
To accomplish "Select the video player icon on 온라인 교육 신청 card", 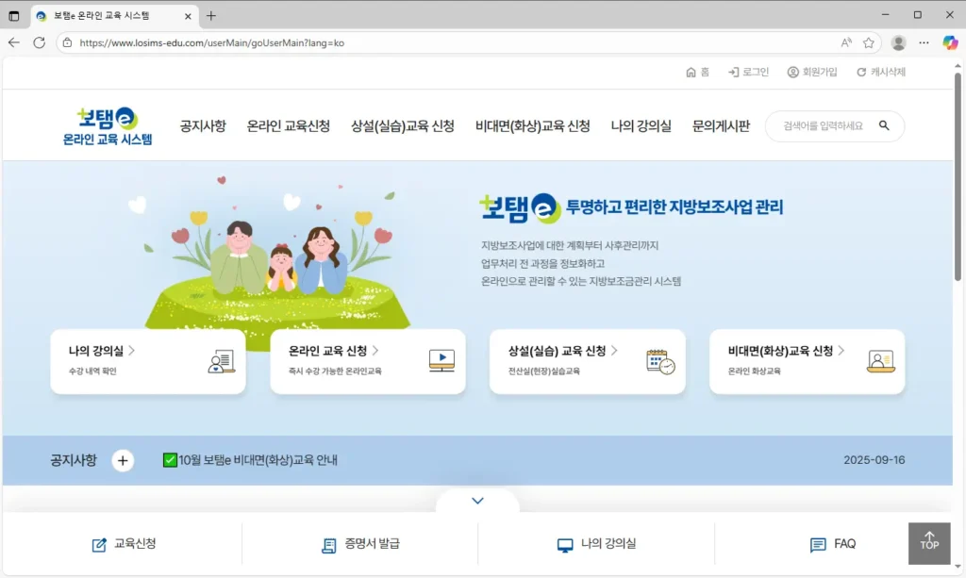I will tap(440, 361).
